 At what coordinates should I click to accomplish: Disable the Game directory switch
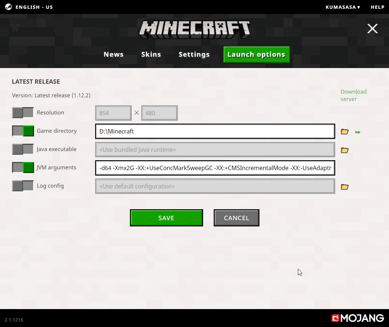click(23, 131)
